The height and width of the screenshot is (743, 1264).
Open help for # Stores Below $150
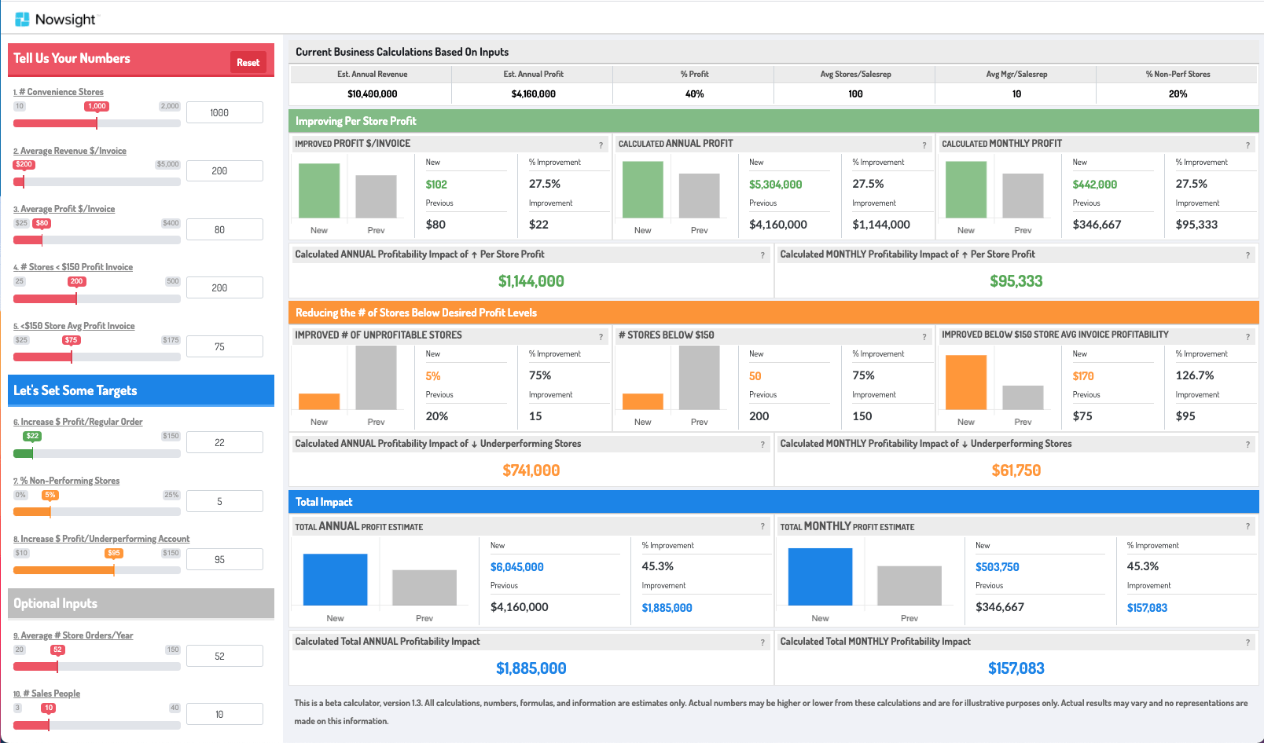coord(924,336)
